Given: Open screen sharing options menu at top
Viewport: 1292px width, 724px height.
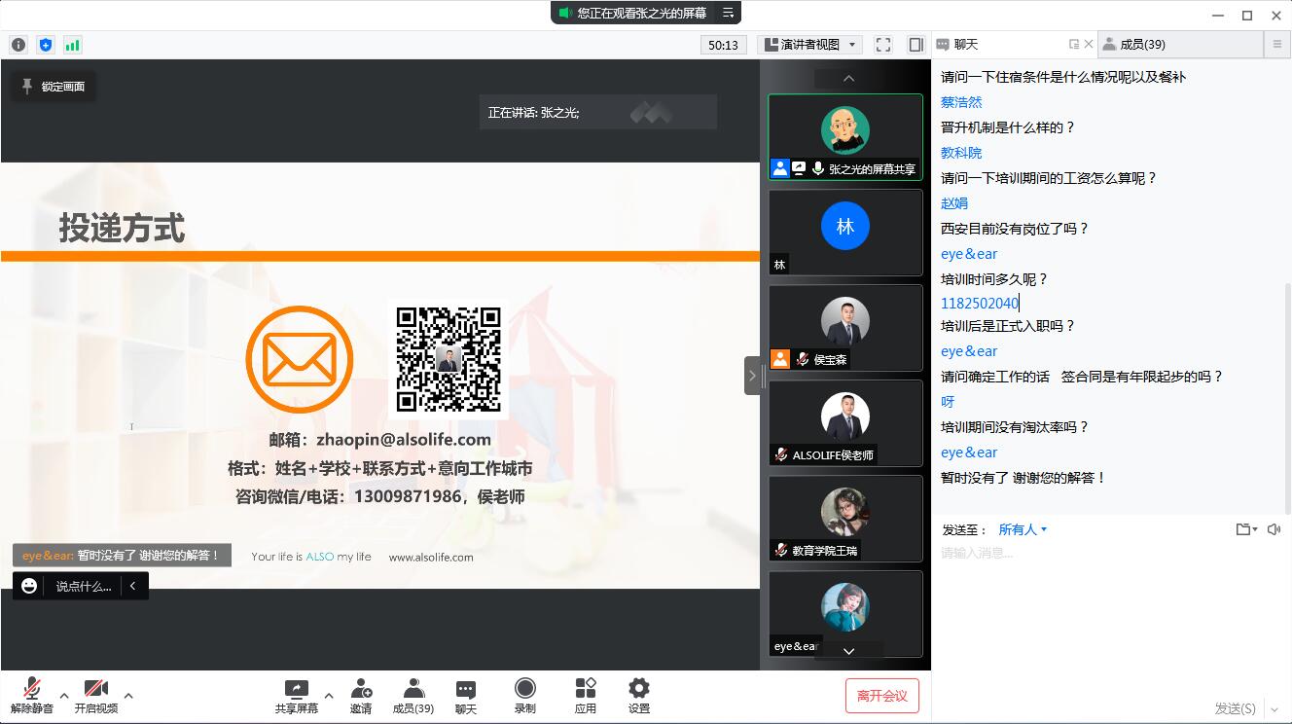Looking at the screenshot, I should pos(728,13).
